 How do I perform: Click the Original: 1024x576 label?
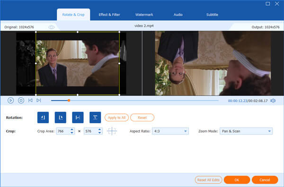[19, 27]
